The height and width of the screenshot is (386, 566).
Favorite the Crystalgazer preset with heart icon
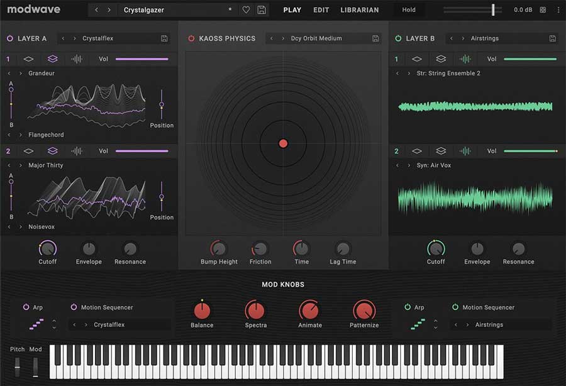click(246, 10)
